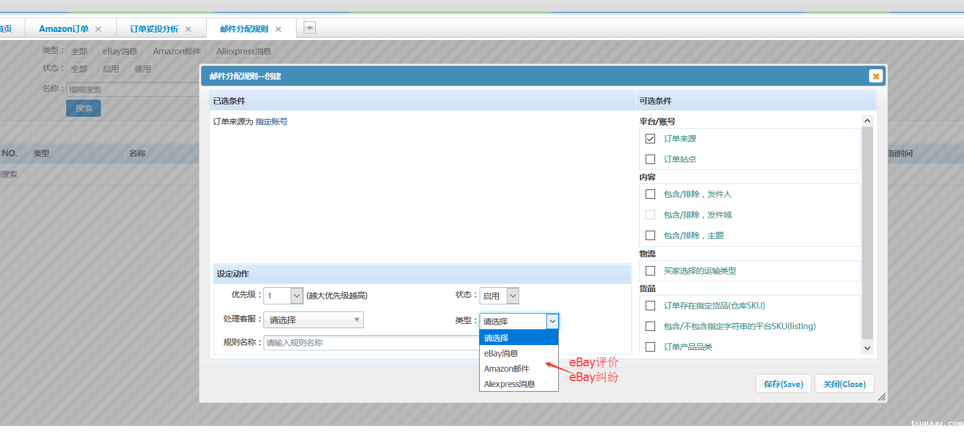Click the 保存(Save) button

[x=783, y=384]
